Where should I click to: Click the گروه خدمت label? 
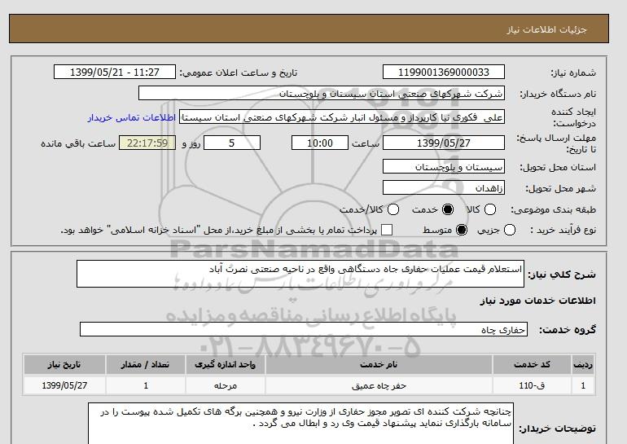coord(568,330)
